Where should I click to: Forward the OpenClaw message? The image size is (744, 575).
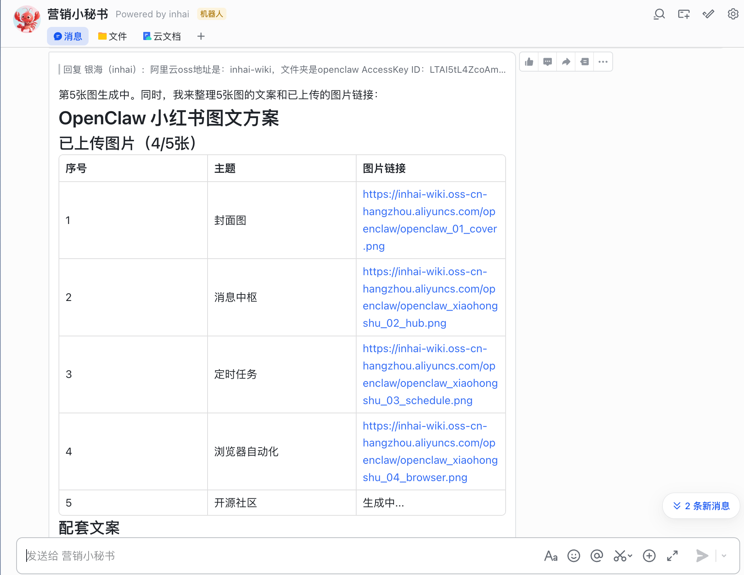566,62
